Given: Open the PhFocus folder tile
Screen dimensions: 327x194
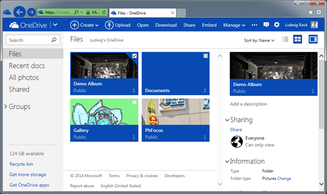Looking at the screenshot, I should coord(176,120).
